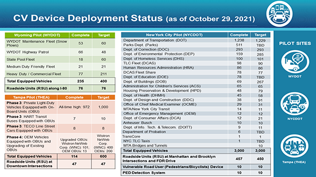Click the 'State Pool Fleet' row label
The image size is (316, 177).
[x=21, y=59]
